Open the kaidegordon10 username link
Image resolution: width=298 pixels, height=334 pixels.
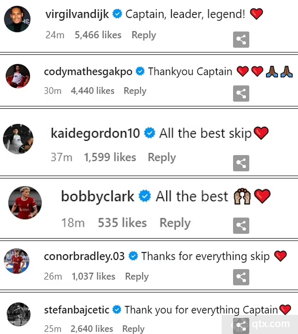coord(96,133)
